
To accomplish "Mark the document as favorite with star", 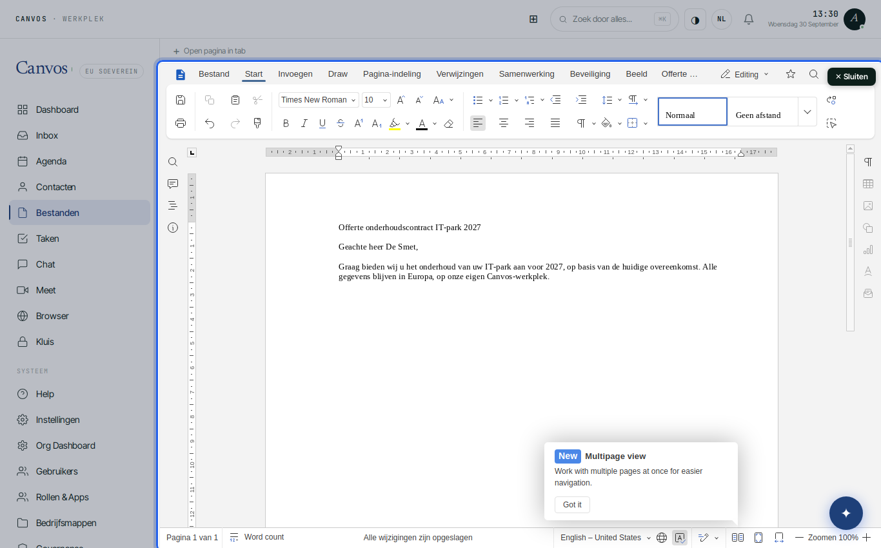I will point(791,74).
